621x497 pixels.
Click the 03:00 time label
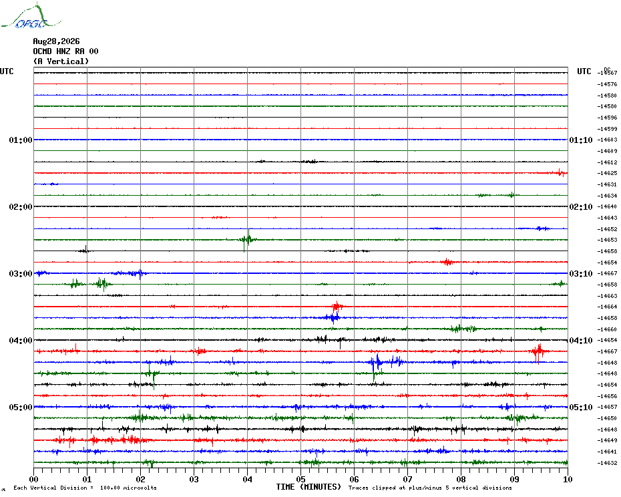click(x=21, y=274)
